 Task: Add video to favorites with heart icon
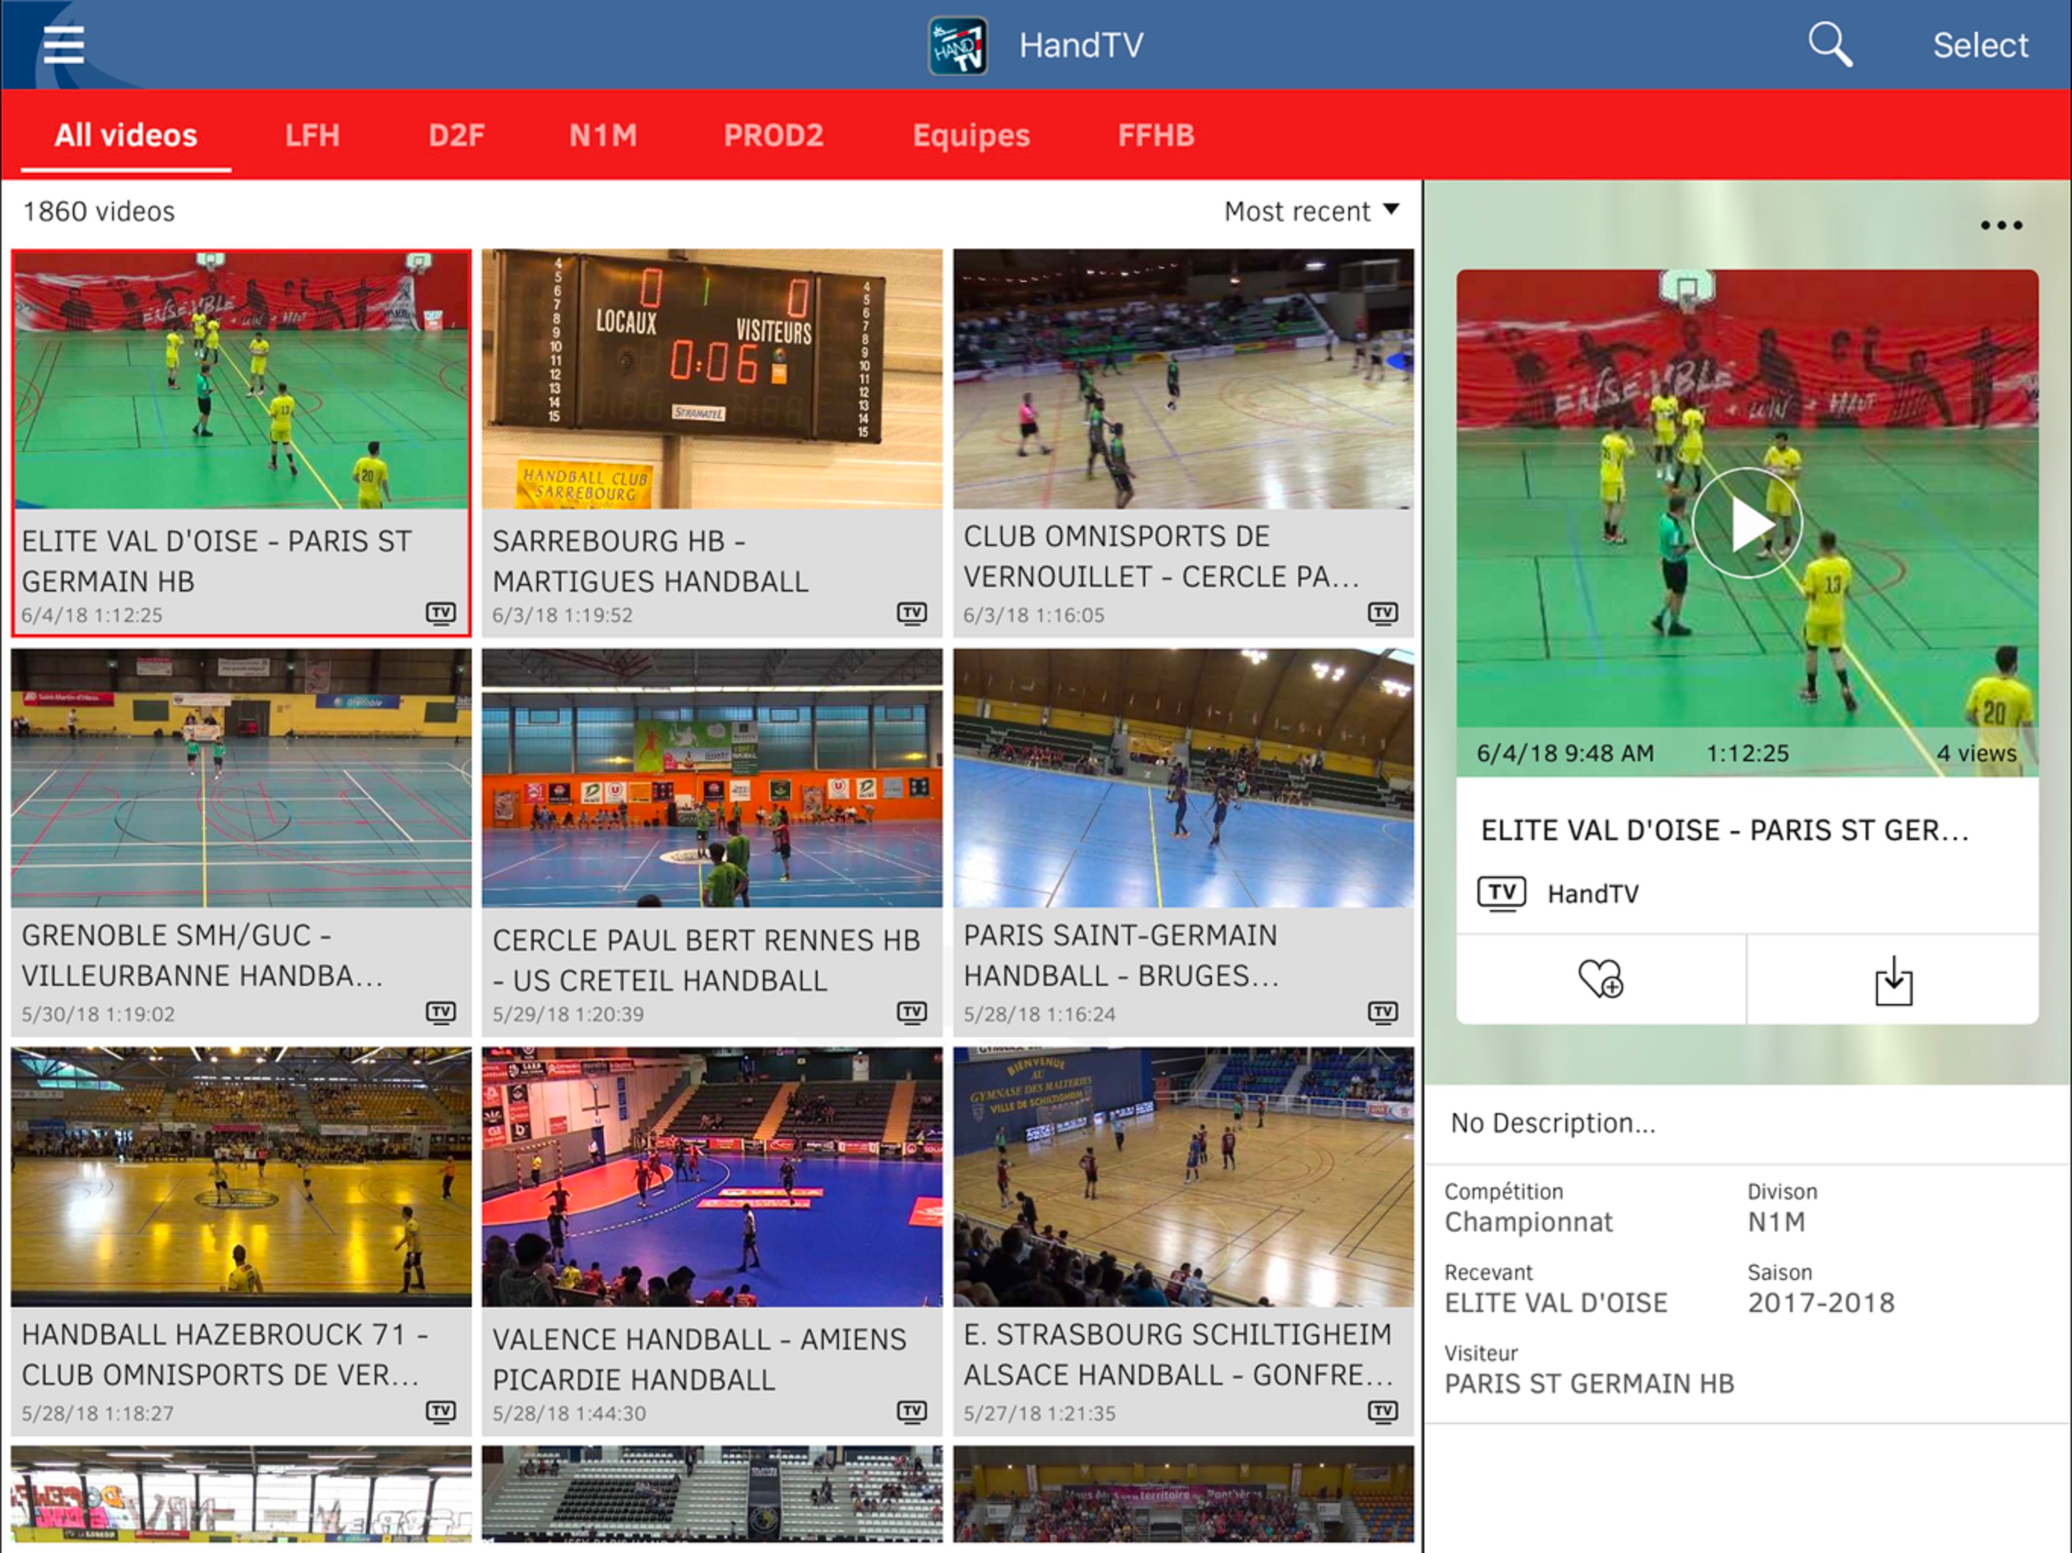click(1600, 980)
